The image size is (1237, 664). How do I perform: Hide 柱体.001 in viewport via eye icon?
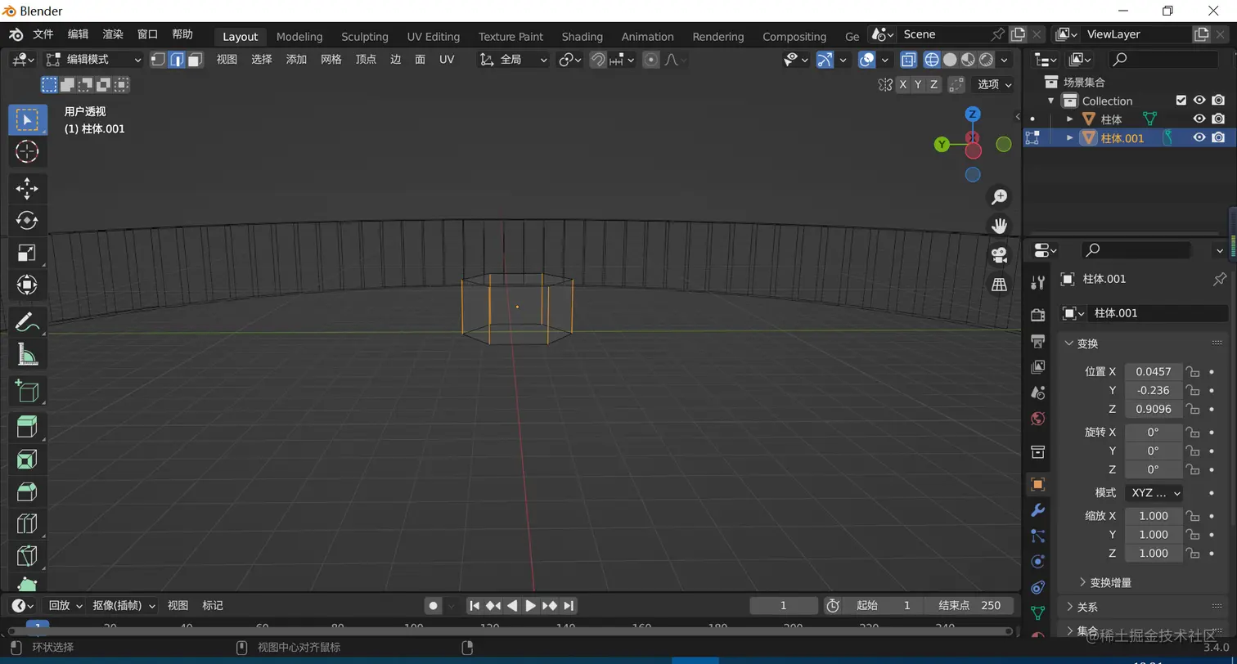pyautogui.click(x=1199, y=137)
